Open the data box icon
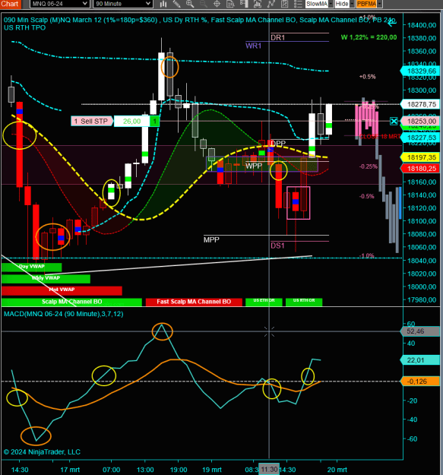Viewport: 443px width, 475px height. point(230,4)
